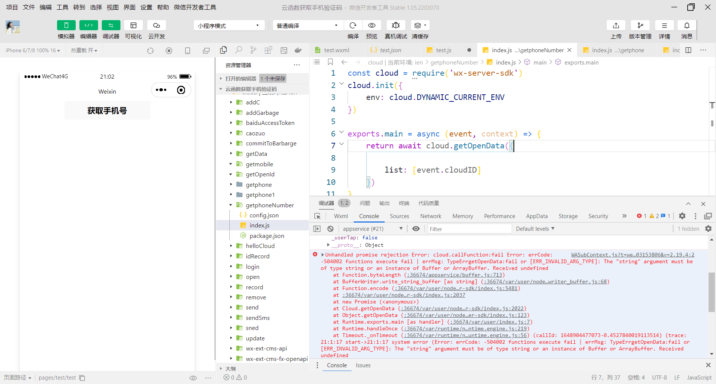Open version management (版本管理)
Screen dimensions: 716x384
point(640,25)
